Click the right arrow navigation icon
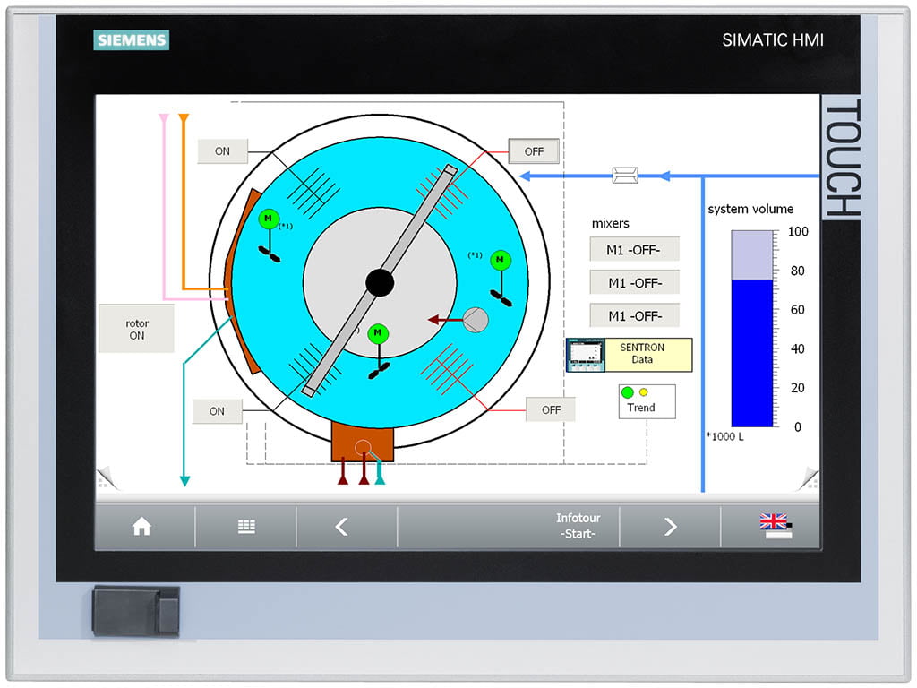Viewport: 917px width, 688px height. pyautogui.click(x=670, y=527)
